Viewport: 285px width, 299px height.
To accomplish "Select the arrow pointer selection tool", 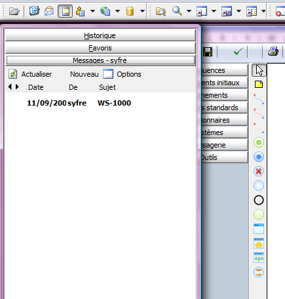I will [x=259, y=70].
